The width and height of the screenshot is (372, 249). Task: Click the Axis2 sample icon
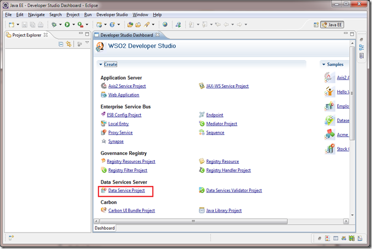tap(330, 78)
